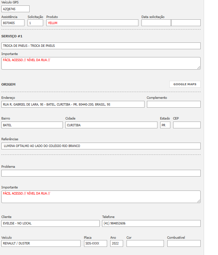Select the Bairro field with BATEL
This screenshot has height=255, width=218.
32,125
